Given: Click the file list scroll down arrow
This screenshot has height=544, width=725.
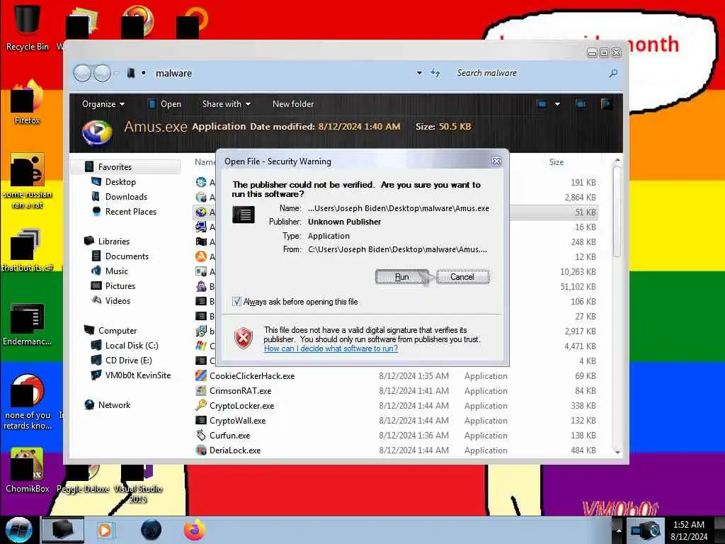Looking at the screenshot, I should (617, 451).
